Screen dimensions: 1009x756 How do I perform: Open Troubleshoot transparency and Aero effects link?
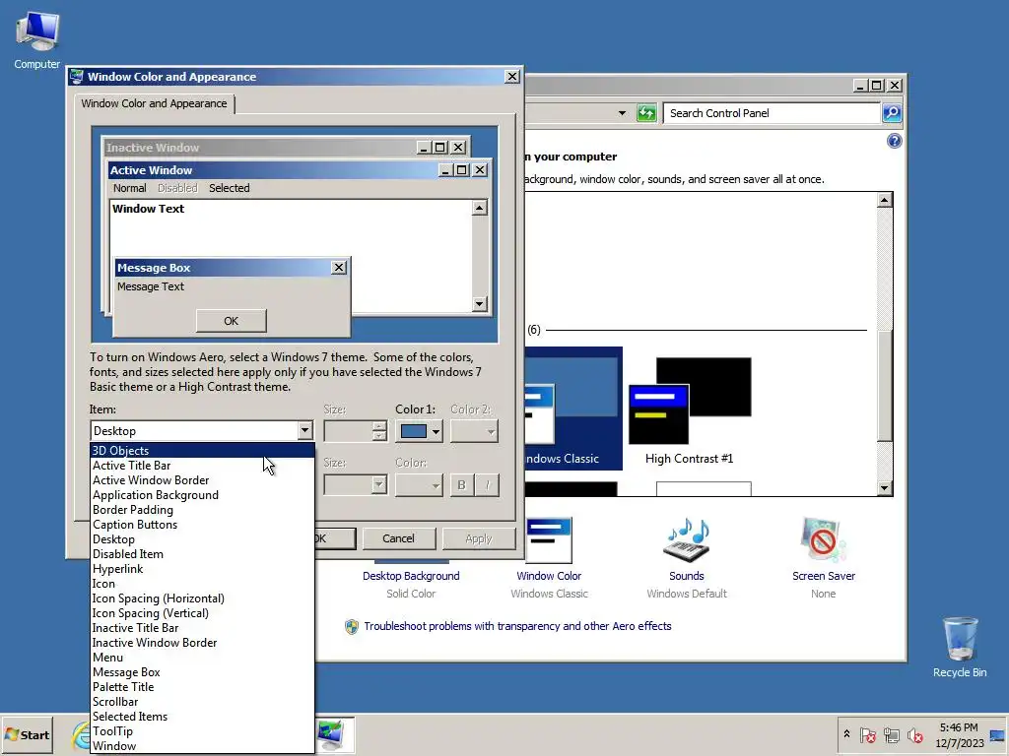tap(517, 626)
